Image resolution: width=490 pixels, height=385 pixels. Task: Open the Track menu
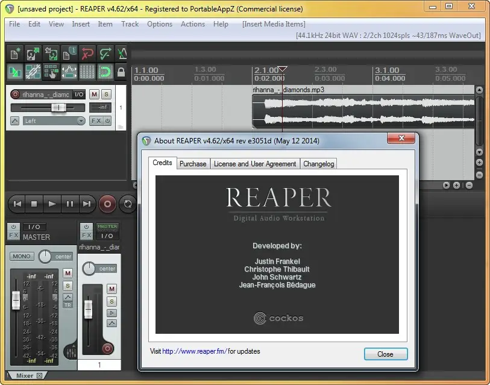(x=130, y=24)
